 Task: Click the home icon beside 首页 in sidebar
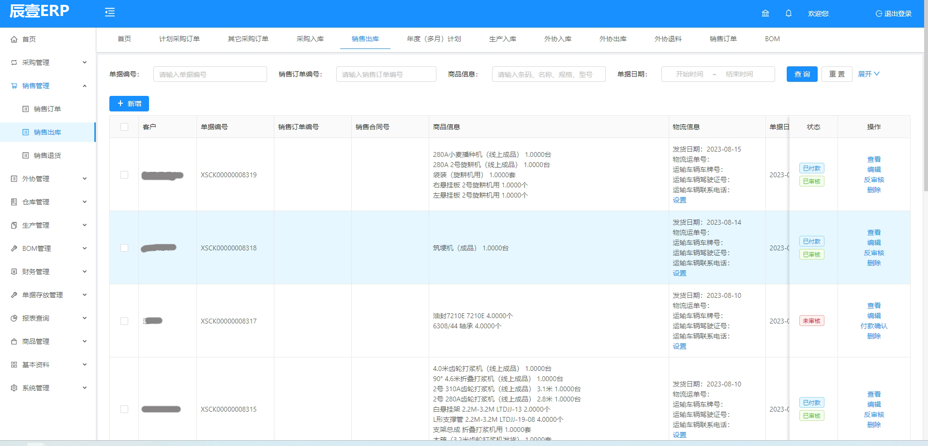[x=14, y=39]
